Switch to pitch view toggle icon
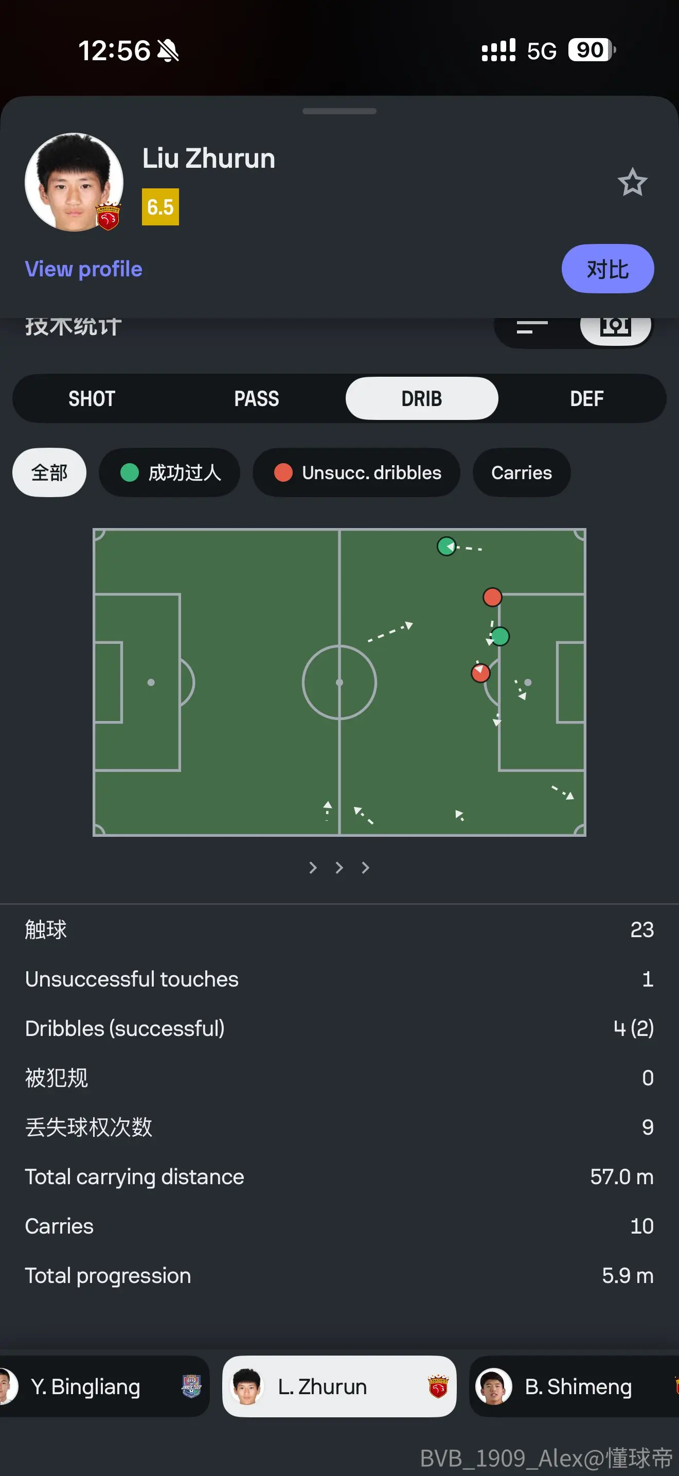 (x=615, y=328)
